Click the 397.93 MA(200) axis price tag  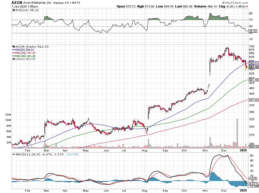coord(253,100)
